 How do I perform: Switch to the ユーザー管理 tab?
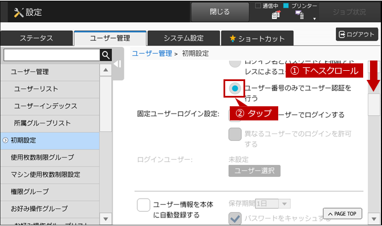[x=110, y=38]
